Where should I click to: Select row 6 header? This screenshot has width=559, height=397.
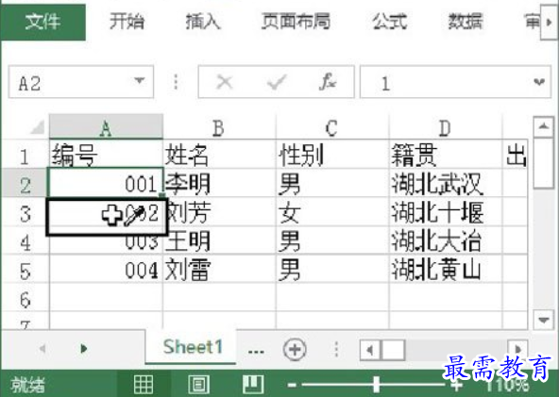pyautogui.click(x=25, y=298)
